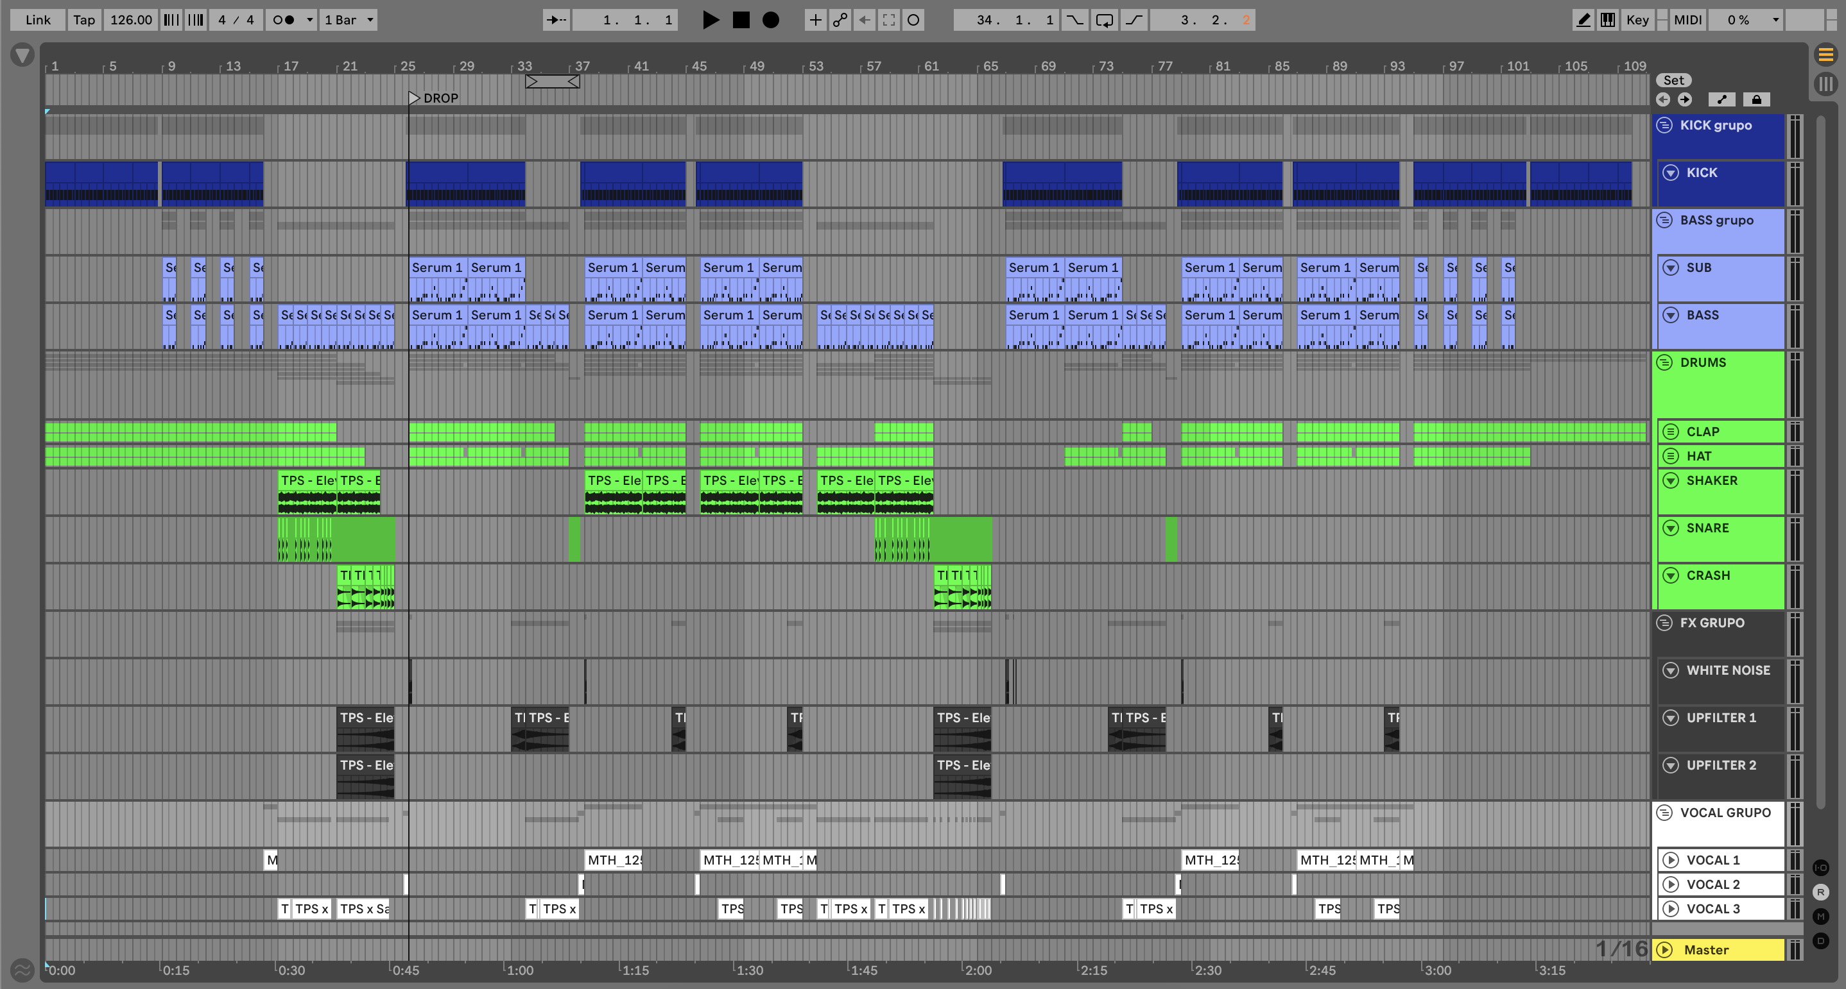
Task: Toggle the metronome
Action: coord(284,20)
